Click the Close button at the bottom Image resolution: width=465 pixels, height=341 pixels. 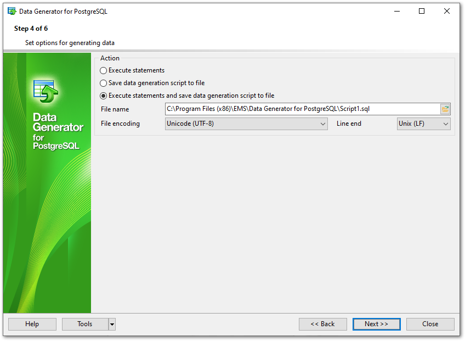pos(430,324)
